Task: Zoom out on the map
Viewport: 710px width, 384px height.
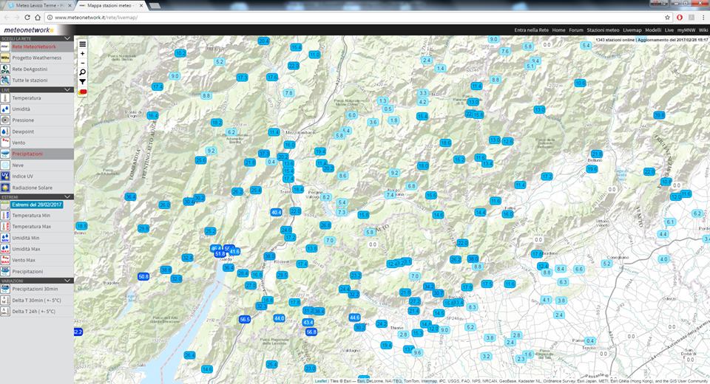Action: coord(82,63)
